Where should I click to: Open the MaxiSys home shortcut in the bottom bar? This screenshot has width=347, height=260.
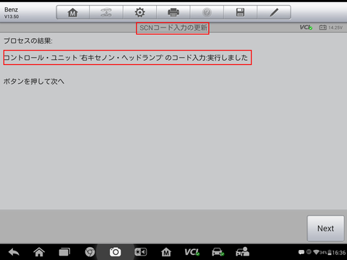[166, 252]
